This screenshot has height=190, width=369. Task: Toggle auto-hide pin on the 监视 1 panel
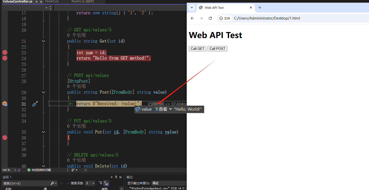click(116, 177)
